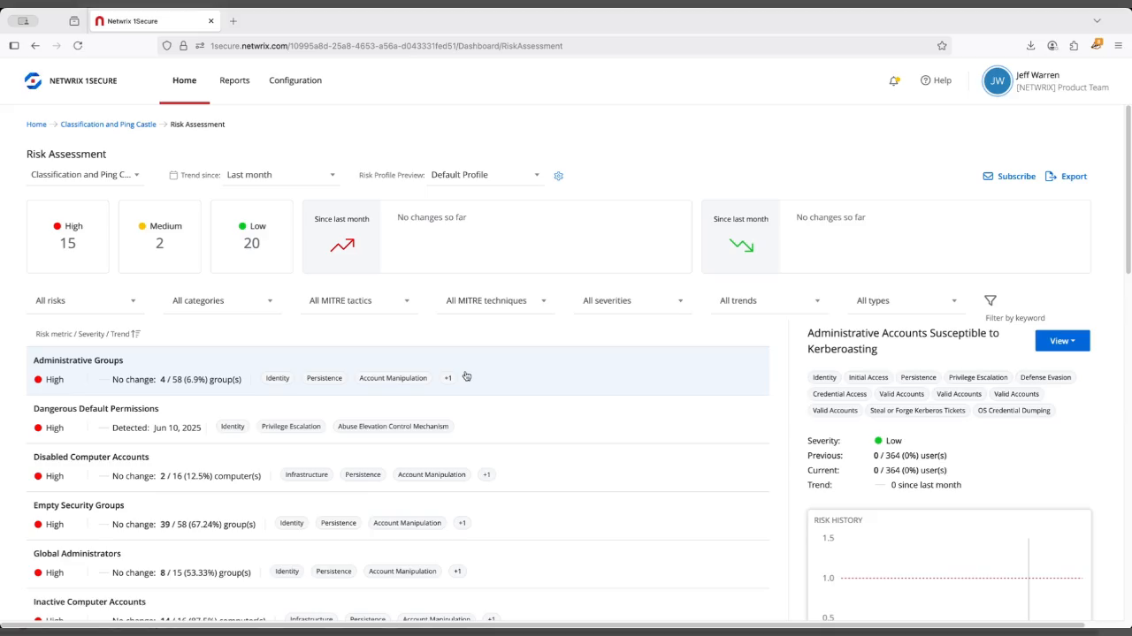Click the site shield icon in address bar

coord(167,46)
